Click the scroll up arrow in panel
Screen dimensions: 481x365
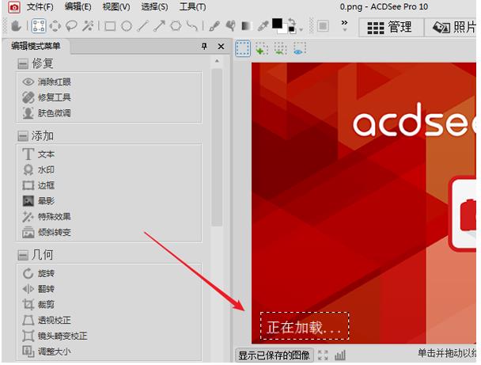(217, 61)
